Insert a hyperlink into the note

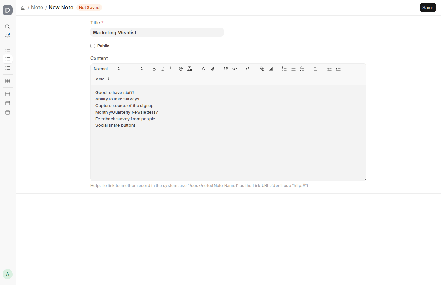(x=262, y=69)
